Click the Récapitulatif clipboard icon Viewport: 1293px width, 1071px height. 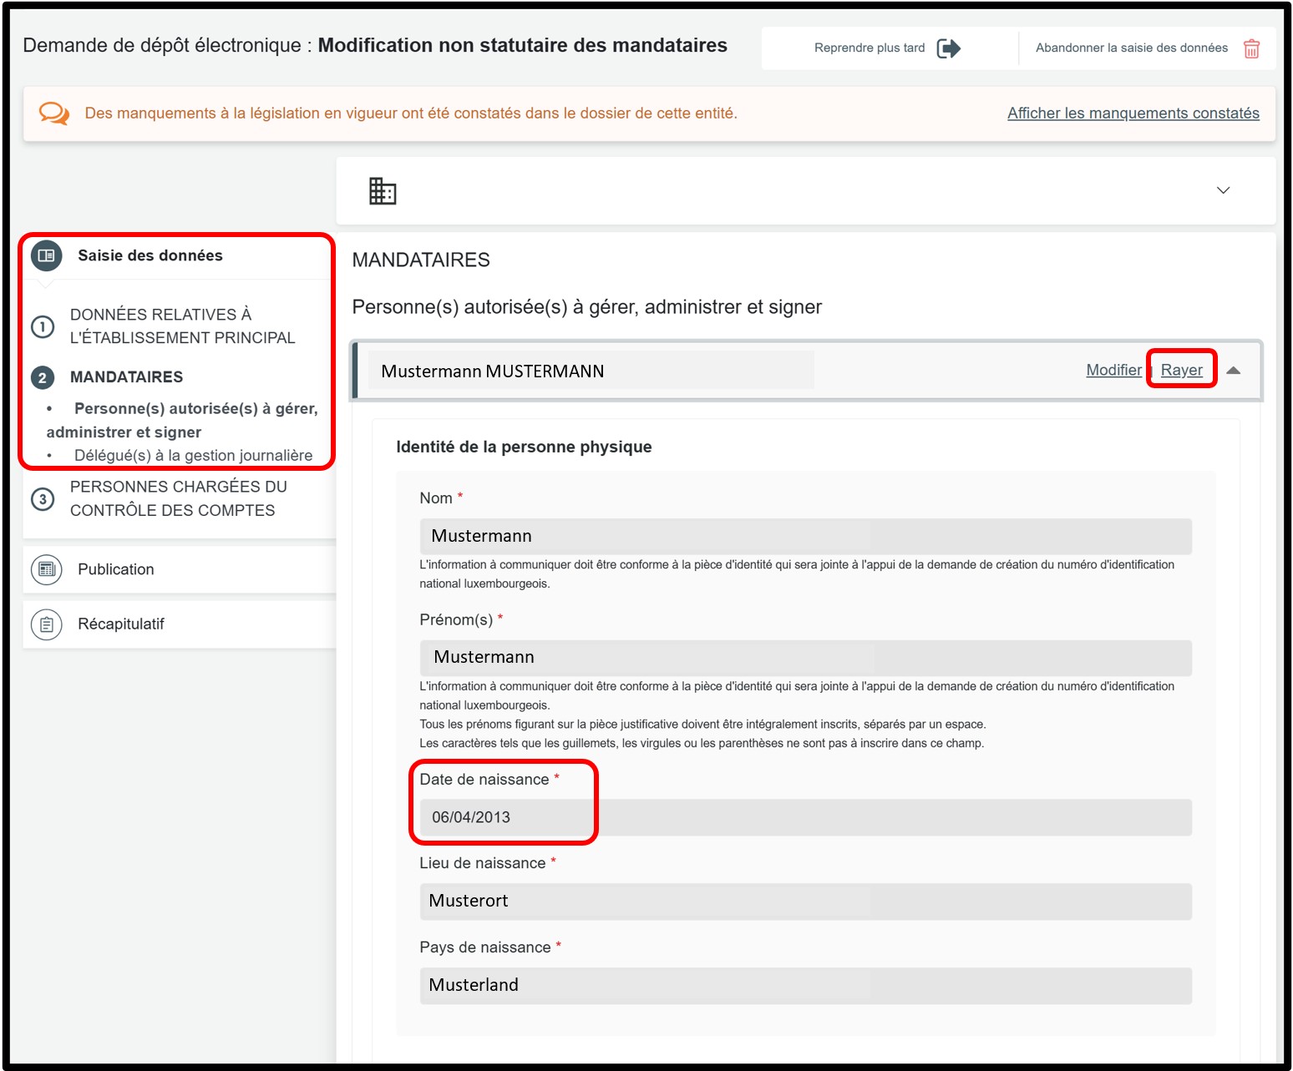[47, 624]
